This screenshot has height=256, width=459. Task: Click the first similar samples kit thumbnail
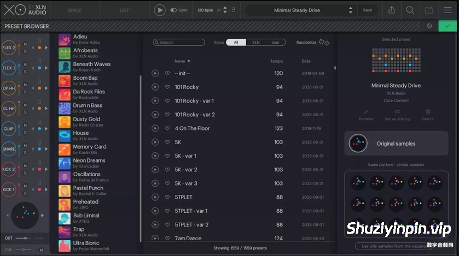358,182
